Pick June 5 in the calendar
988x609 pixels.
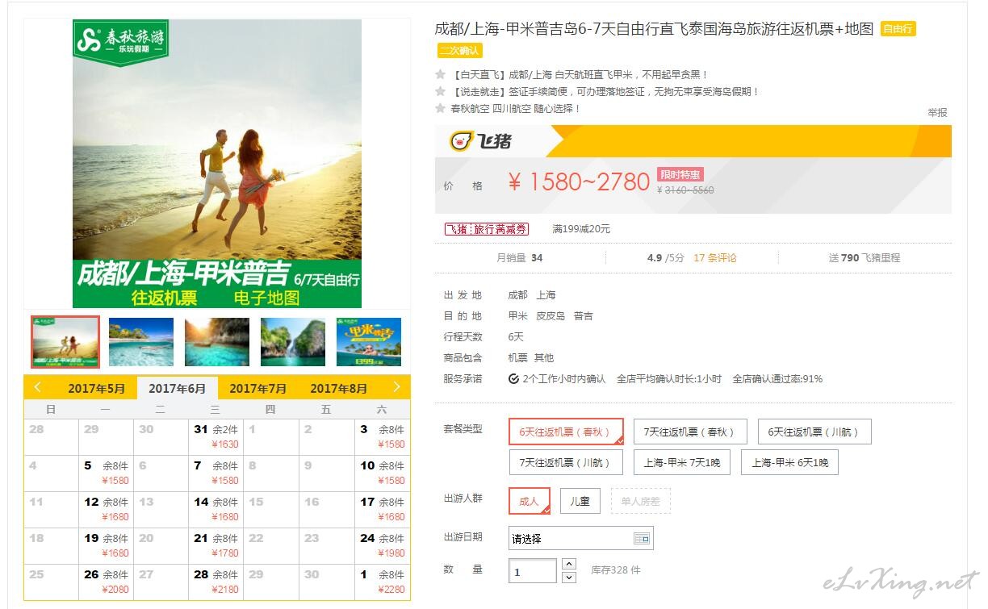pyautogui.click(x=106, y=473)
